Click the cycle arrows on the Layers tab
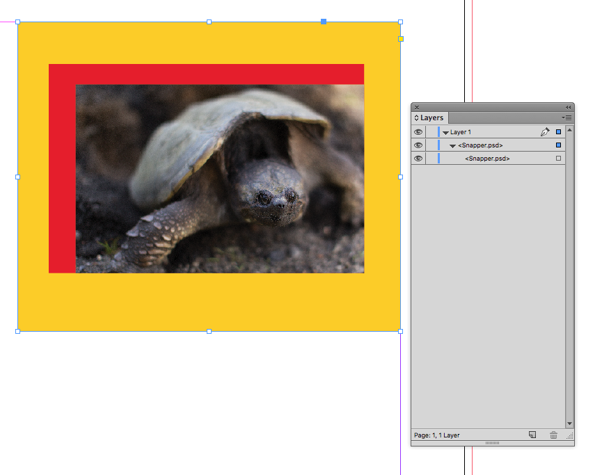 tap(416, 118)
